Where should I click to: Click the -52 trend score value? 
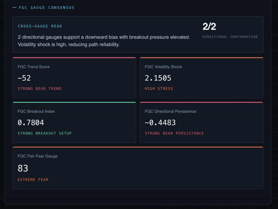tap(24, 78)
